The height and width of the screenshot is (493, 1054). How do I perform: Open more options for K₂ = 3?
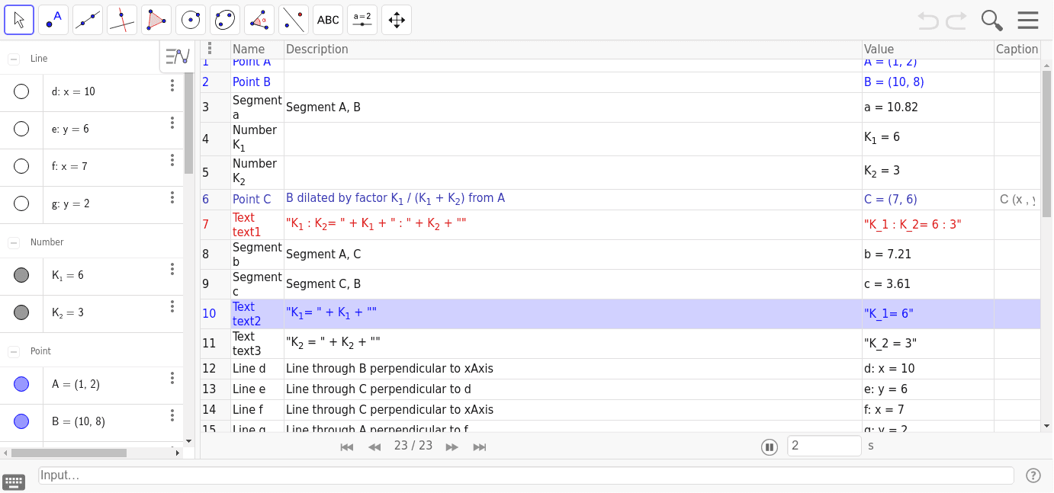coord(172,306)
